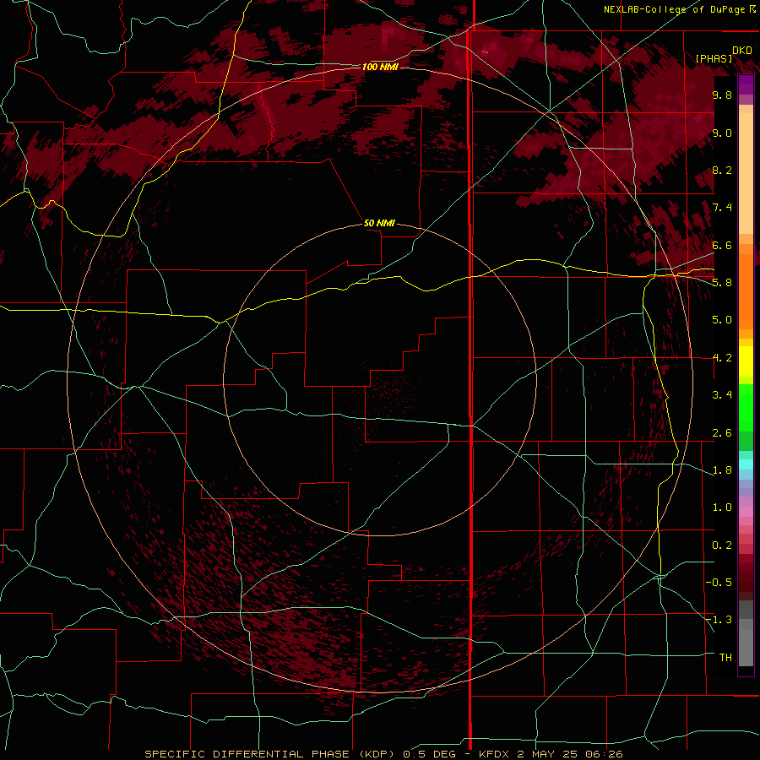Click the purple top segment of color bar
The image size is (760, 760).
tap(746, 84)
